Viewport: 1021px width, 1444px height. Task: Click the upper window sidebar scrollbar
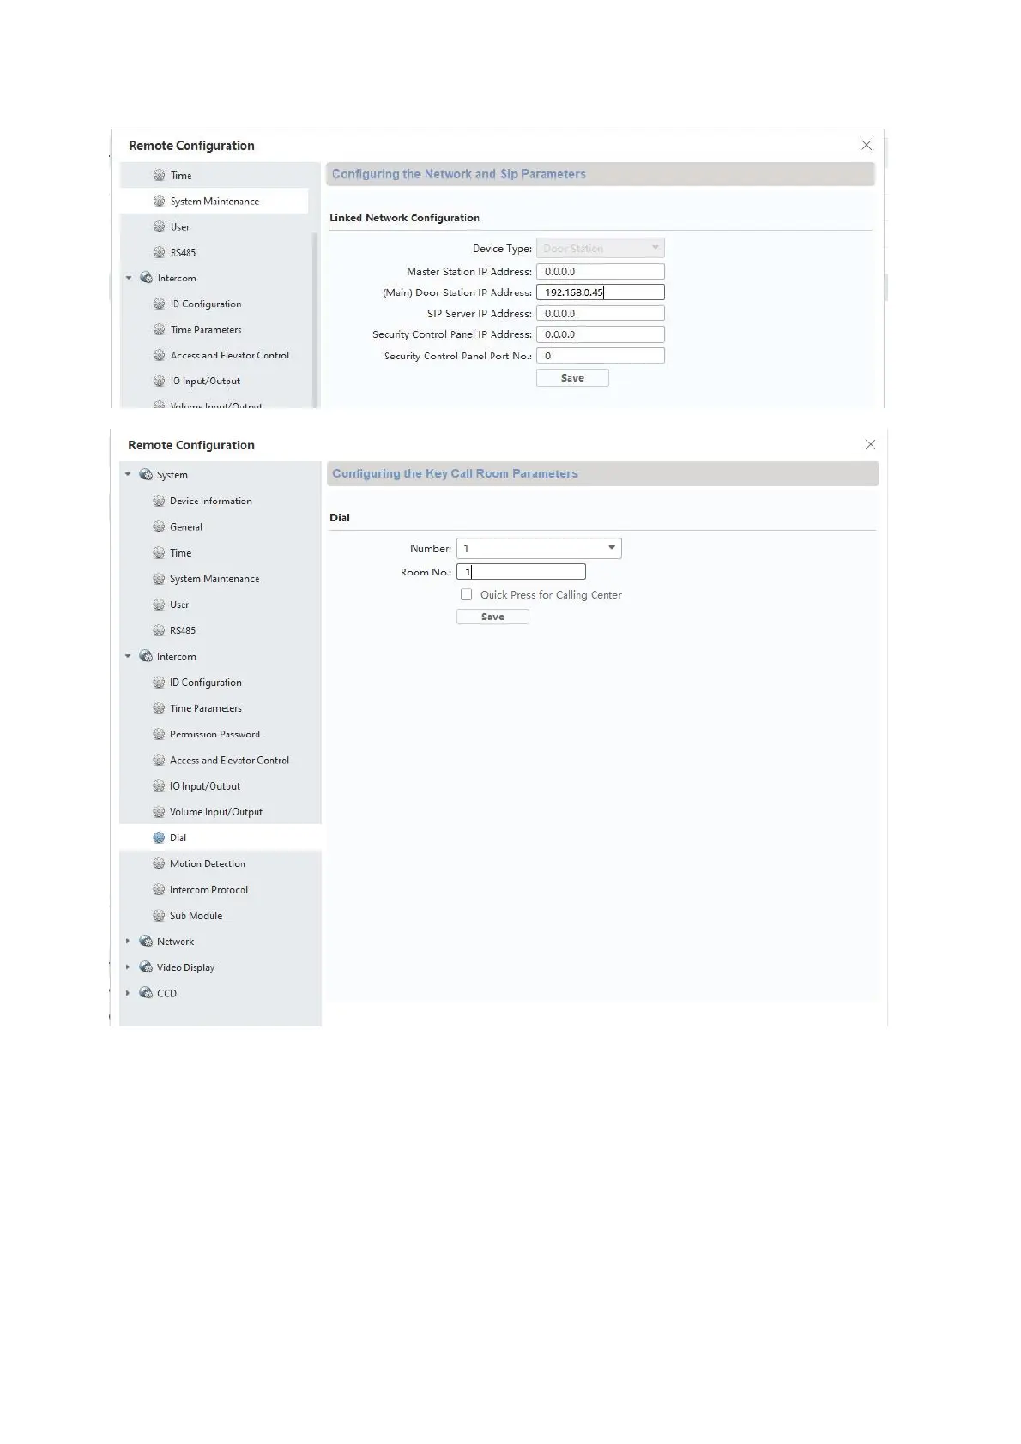click(315, 319)
